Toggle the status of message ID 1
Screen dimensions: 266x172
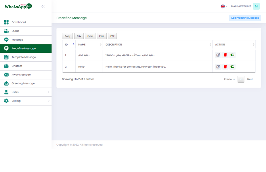tap(232, 55)
